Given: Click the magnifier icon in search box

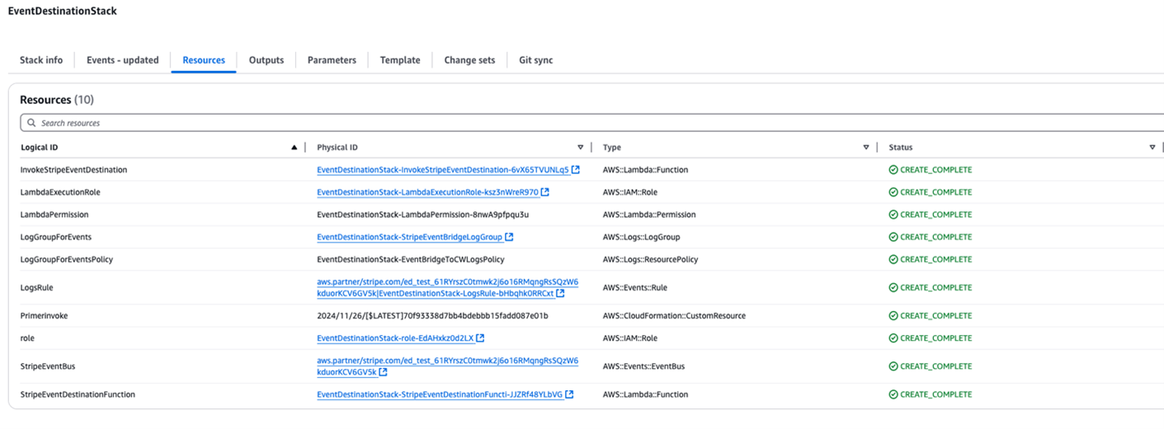Looking at the screenshot, I should 32,123.
